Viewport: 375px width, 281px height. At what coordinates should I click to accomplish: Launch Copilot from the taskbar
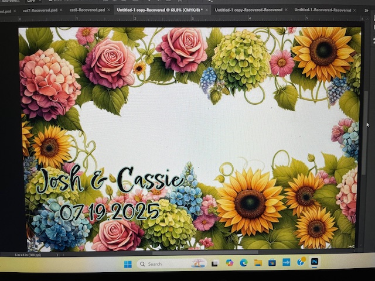click(x=230, y=263)
